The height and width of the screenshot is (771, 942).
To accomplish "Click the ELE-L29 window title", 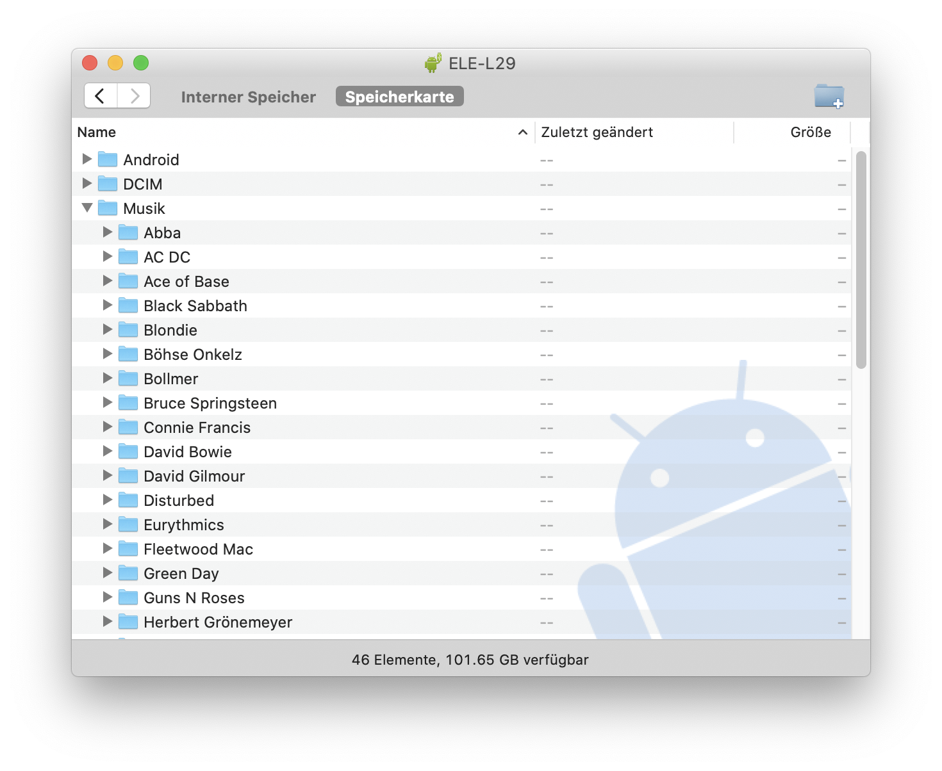I will 482,63.
